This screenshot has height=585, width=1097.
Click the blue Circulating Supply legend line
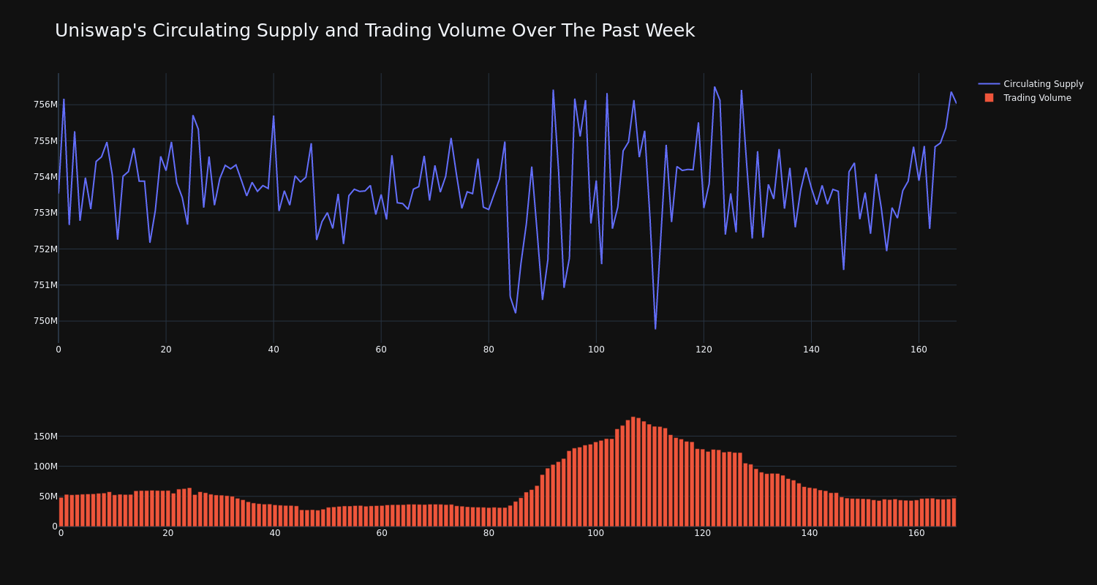click(989, 84)
